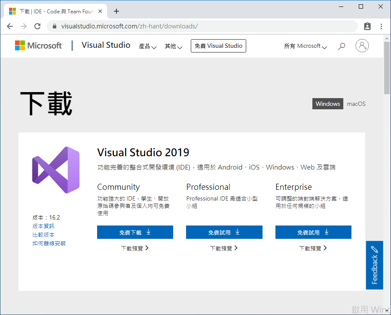Click the search magnifier icon
This screenshot has height=315, width=391.
coord(342,46)
